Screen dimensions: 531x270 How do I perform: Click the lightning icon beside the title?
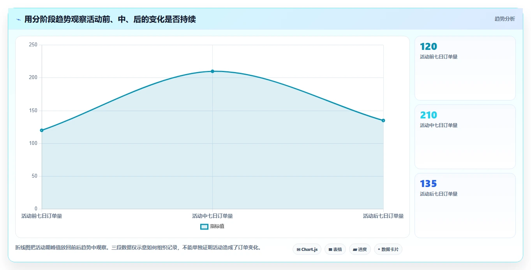pyautogui.click(x=18, y=19)
